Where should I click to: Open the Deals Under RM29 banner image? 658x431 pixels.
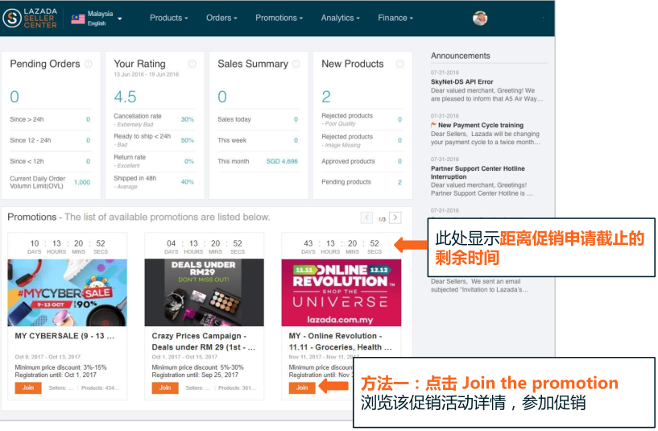click(205, 292)
